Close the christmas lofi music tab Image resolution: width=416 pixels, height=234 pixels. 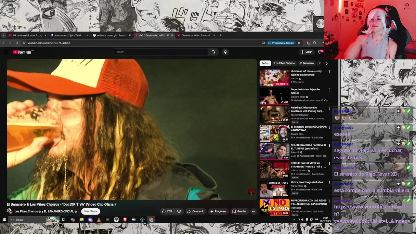[x=45, y=35]
